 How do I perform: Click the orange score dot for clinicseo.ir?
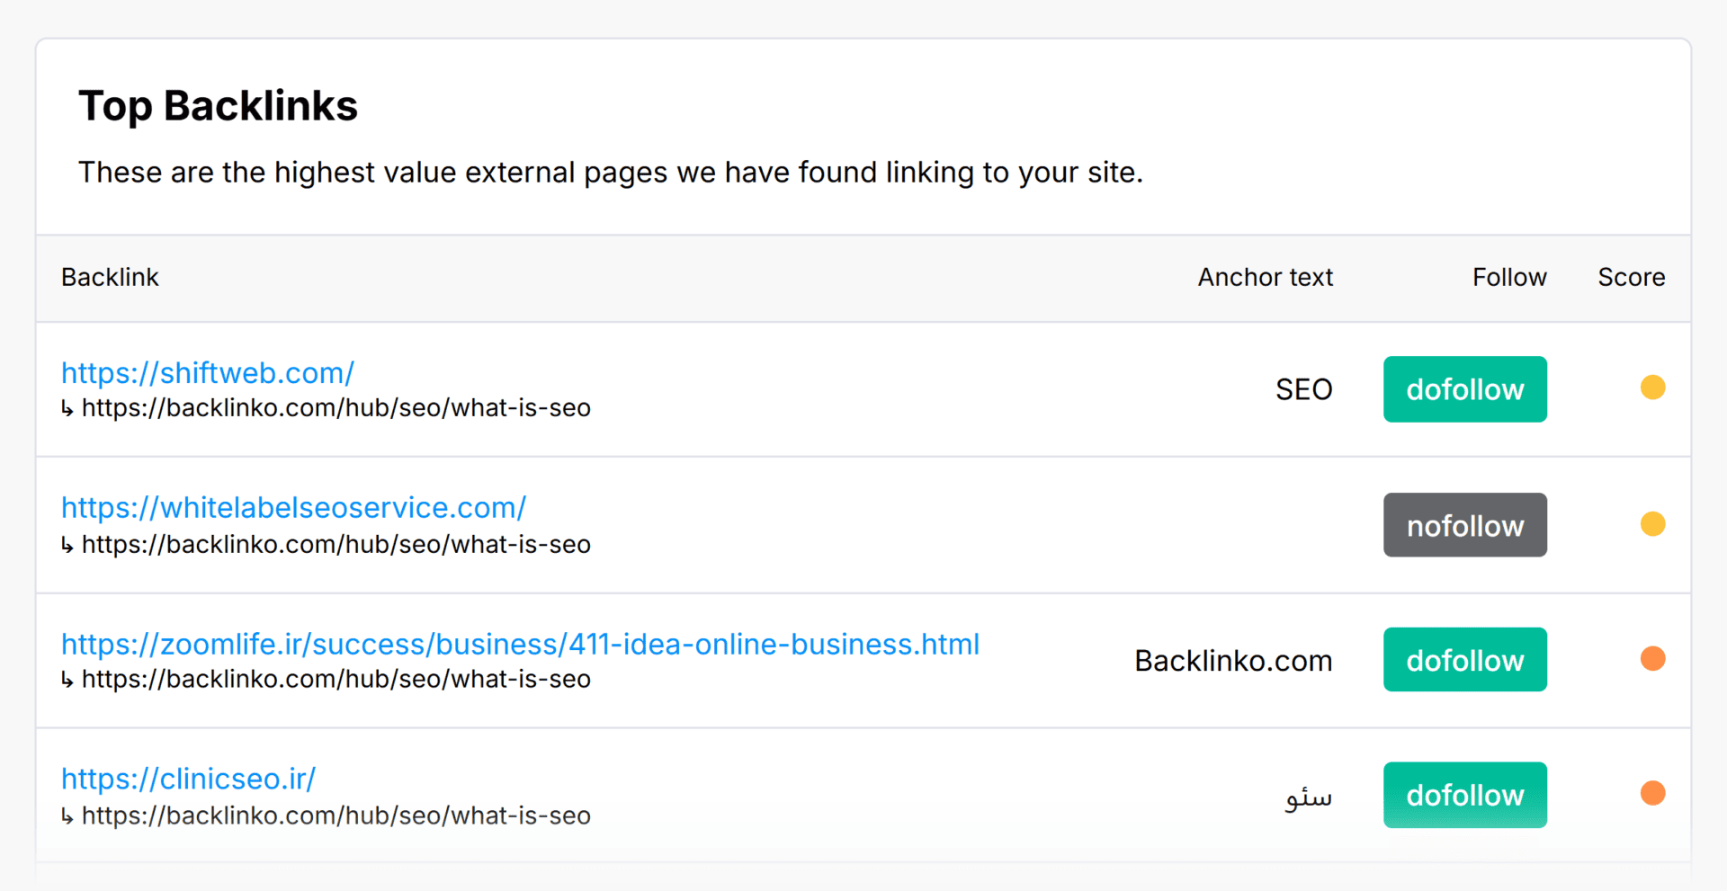1653,793
